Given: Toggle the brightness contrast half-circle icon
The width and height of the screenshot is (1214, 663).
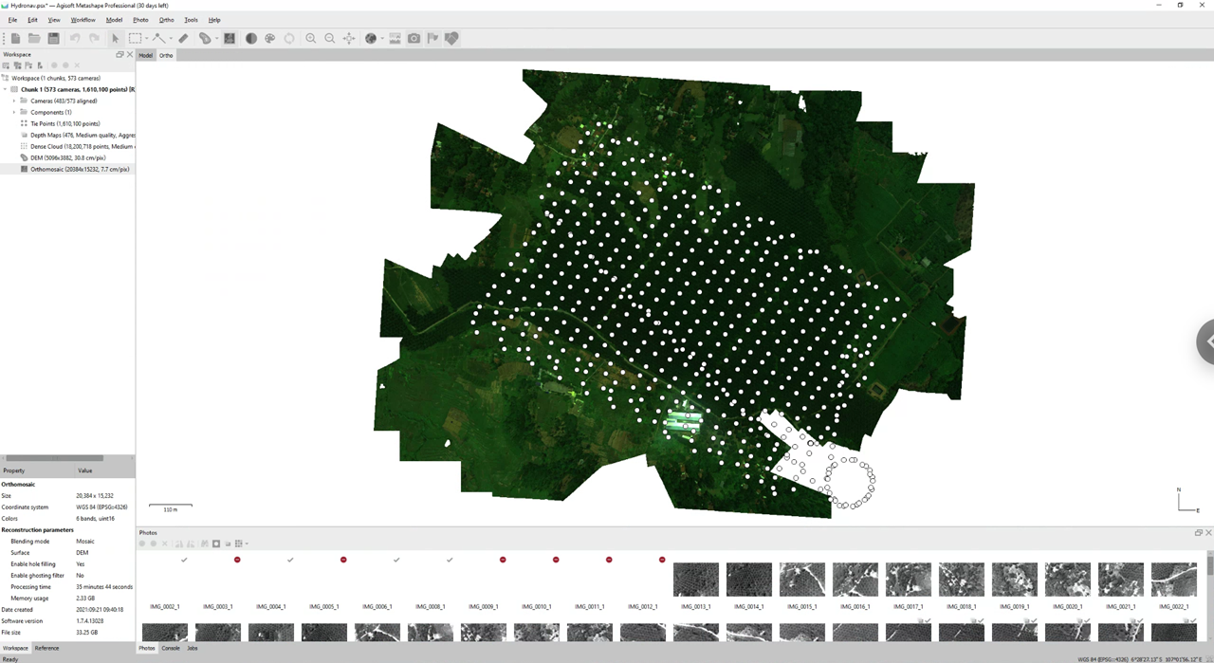Looking at the screenshot, I should 251,39.
